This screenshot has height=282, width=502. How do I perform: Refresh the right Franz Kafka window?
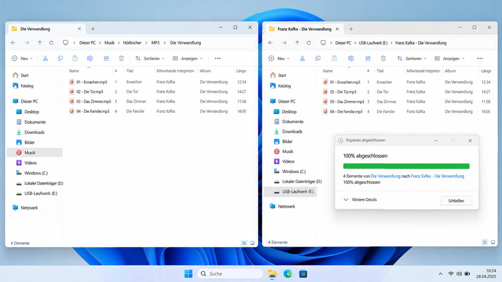309,43
